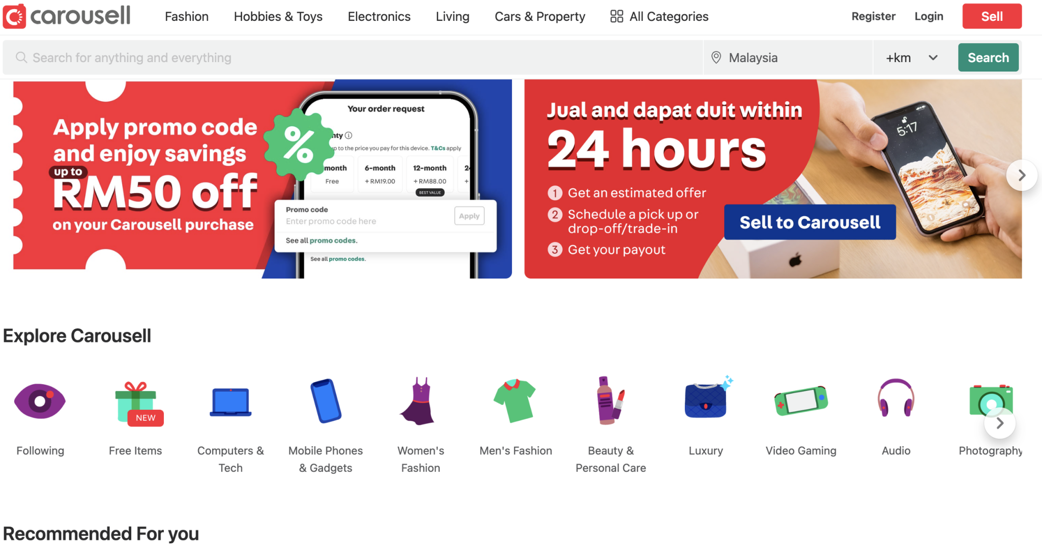Open the Free Items gift icon

pyautogui.click(x=136, y=402)
